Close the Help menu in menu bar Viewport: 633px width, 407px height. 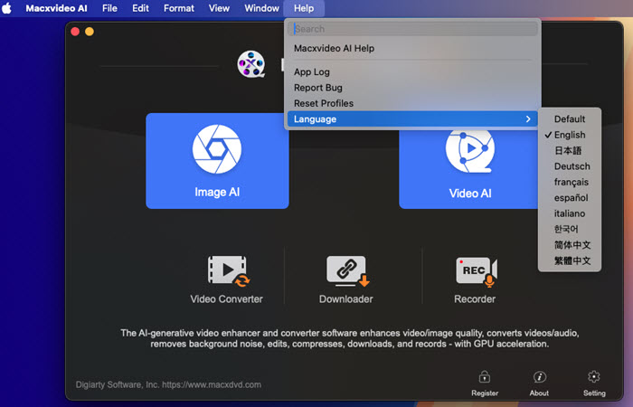pos(304,8)
